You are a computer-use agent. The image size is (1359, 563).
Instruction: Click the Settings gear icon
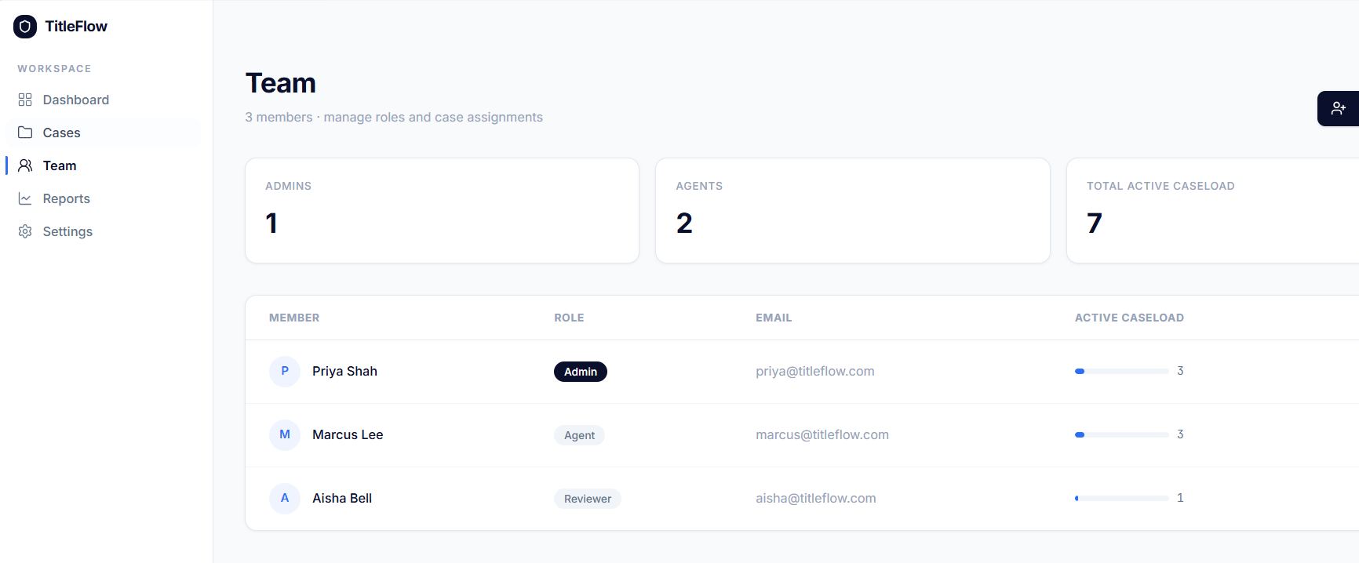pos(25,231)
